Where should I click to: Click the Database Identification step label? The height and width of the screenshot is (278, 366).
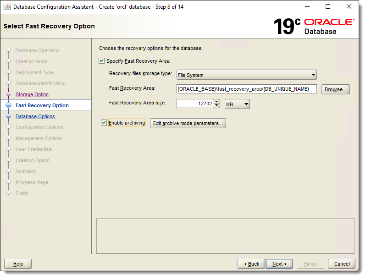click(x=41, y=83)
